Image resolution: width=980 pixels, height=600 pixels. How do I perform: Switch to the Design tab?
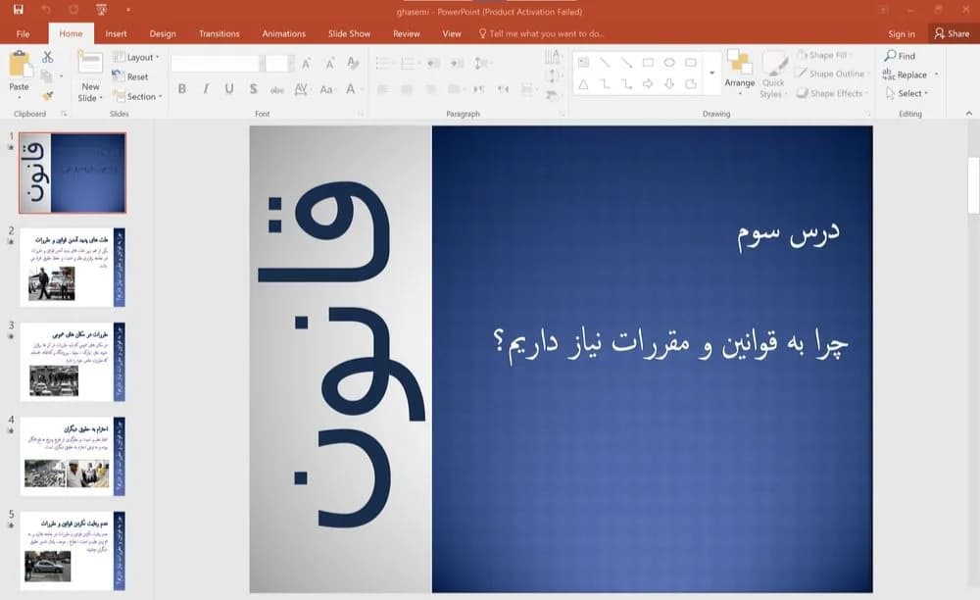(163, 33)
